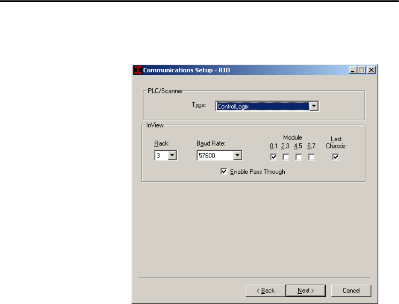Click the Last Chassis label
The image size is (399, 304).
tap(336, 142)
